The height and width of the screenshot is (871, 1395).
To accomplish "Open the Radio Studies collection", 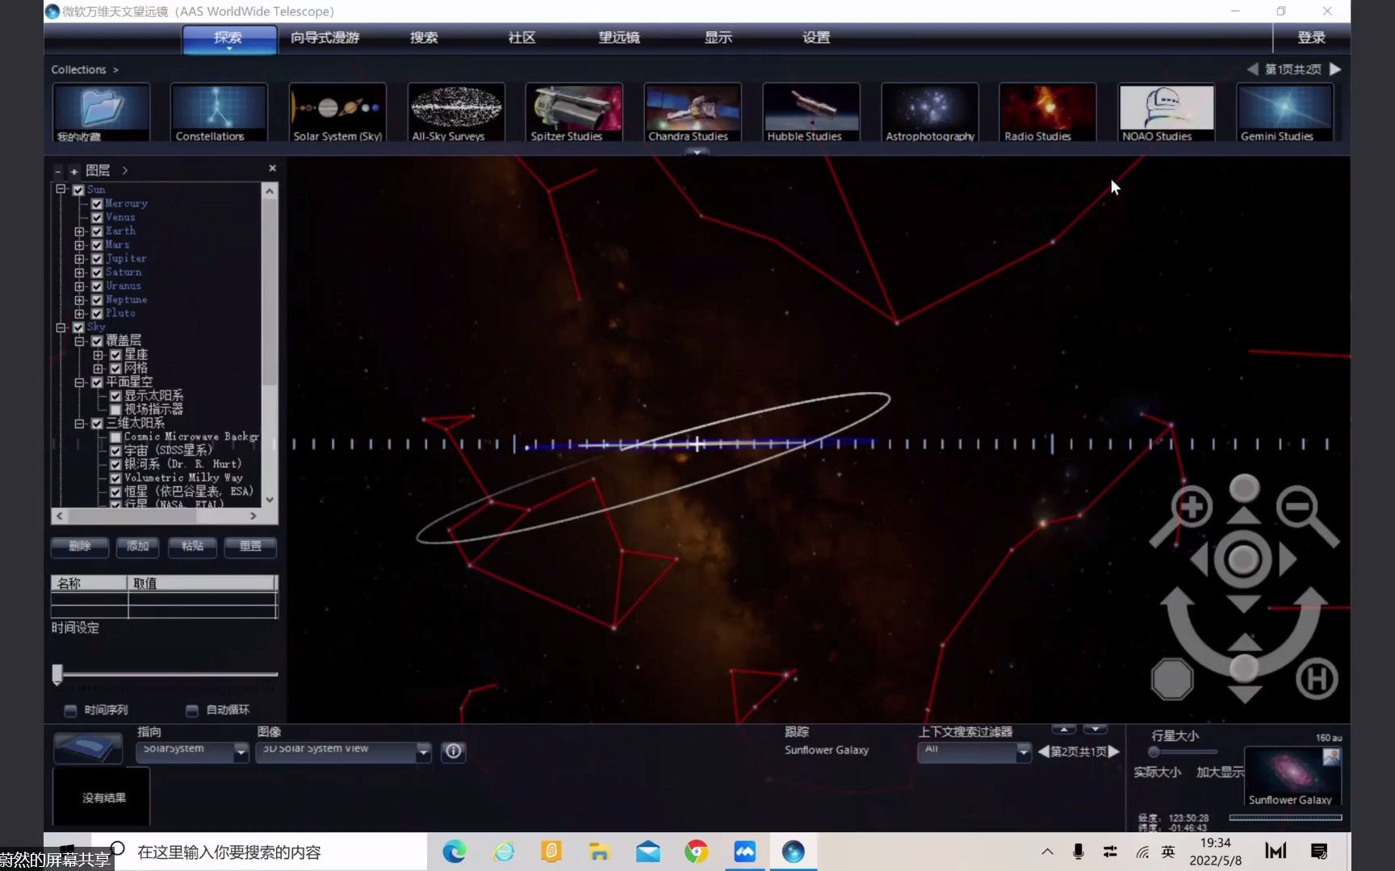I will 1048,113.
